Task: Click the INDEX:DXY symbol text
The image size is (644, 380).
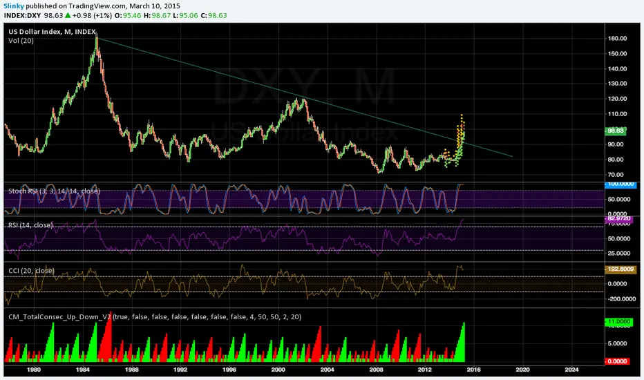Action: (22, 16)
